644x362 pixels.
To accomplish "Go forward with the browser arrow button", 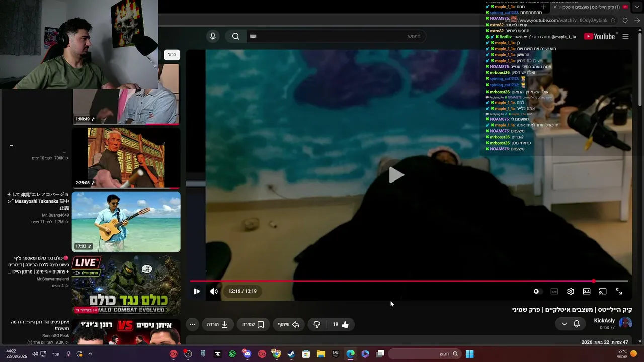I will pyautogui.click(x=637, y=20).
